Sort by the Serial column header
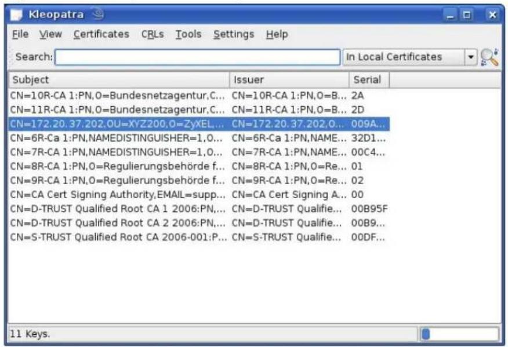Viewport: 508px width, 347px height. coord(369,79)
